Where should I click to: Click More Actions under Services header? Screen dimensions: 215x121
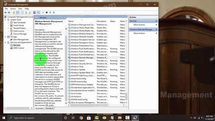point(139,25)
